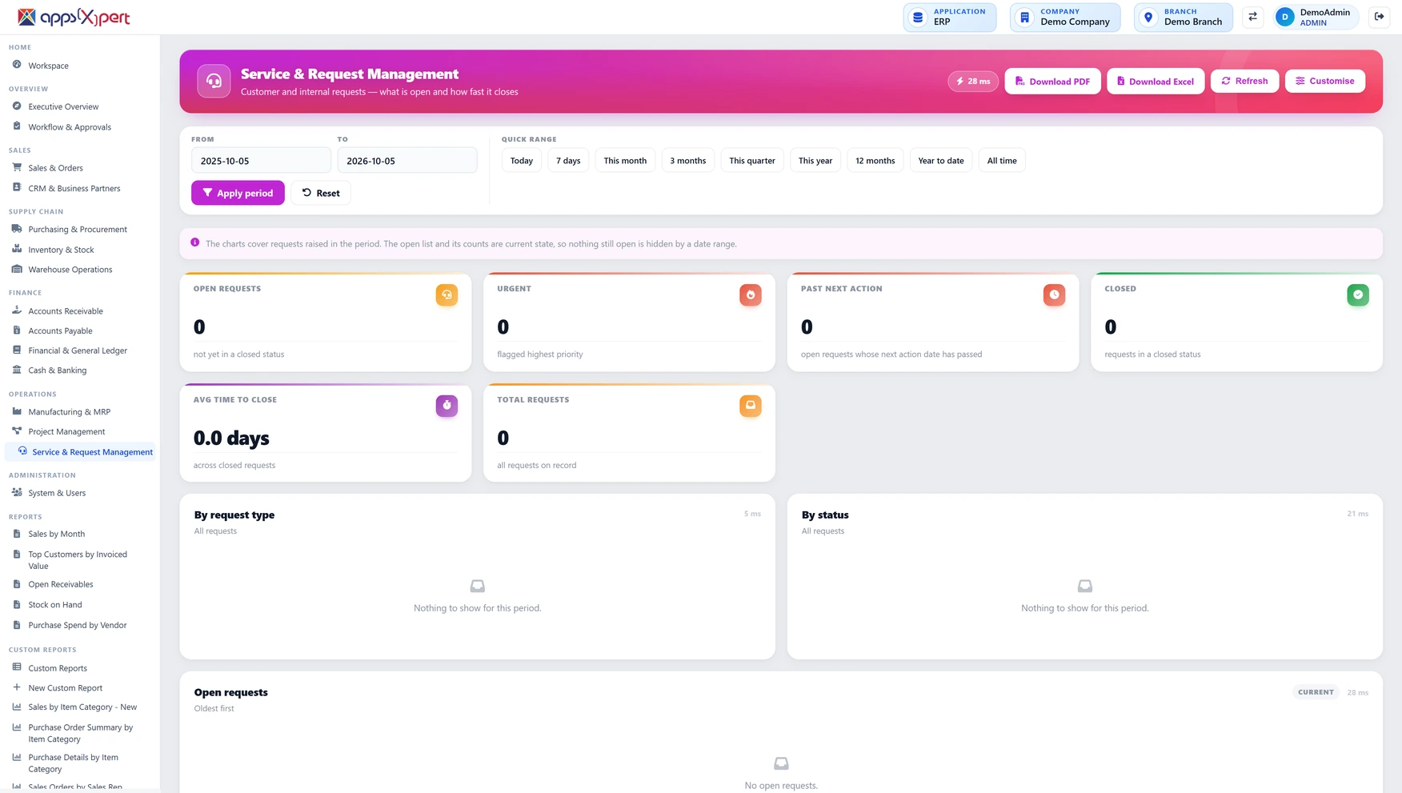Click the Urgent card flame icon

751,294
